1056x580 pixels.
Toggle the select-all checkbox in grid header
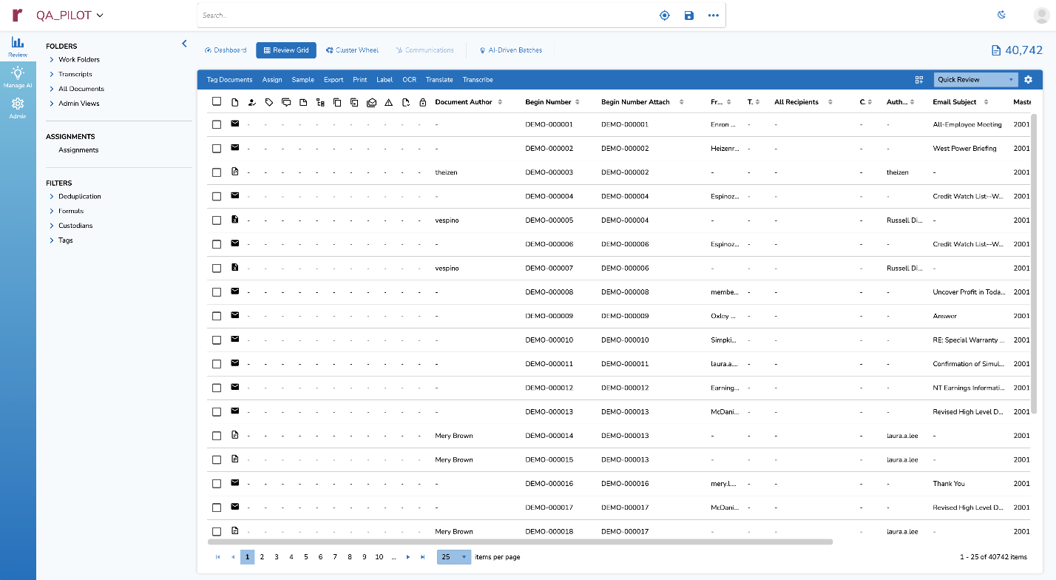217,101
